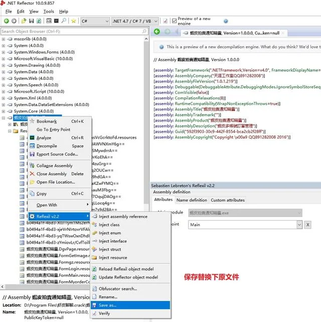Choose Verify in Reflexil submenu
321x322 pixels.
(130, 313)
